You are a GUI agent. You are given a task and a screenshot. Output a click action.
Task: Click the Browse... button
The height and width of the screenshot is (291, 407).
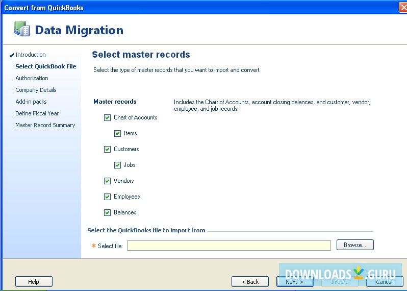tap(355, 245)
